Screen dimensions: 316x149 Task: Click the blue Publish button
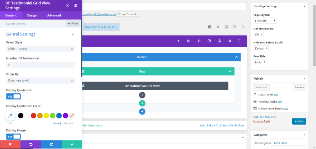(299, 121)
